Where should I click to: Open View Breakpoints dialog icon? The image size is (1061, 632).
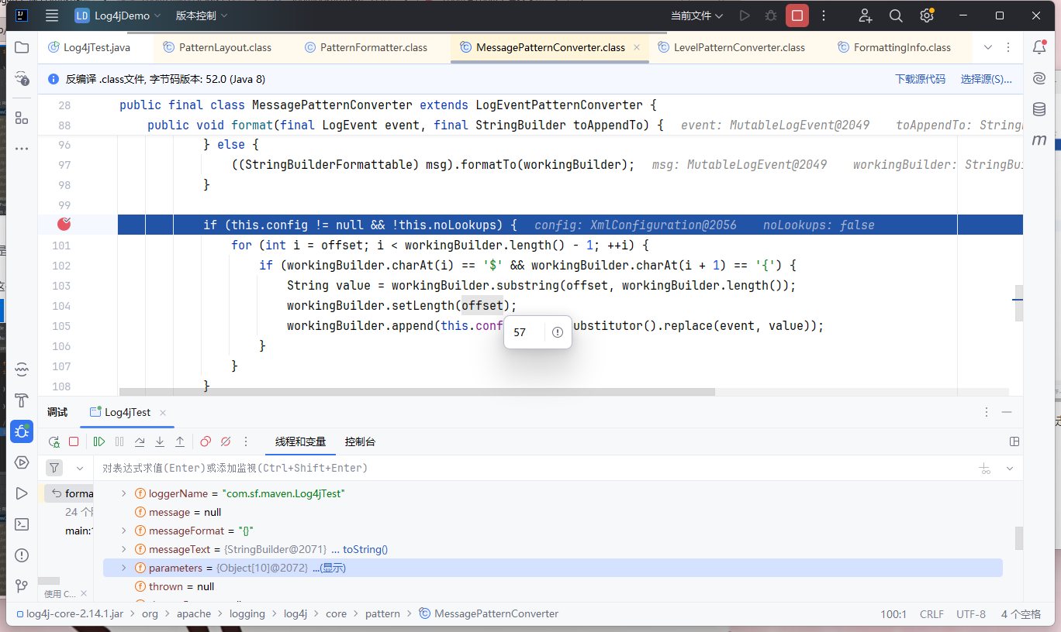click(206, 441)
